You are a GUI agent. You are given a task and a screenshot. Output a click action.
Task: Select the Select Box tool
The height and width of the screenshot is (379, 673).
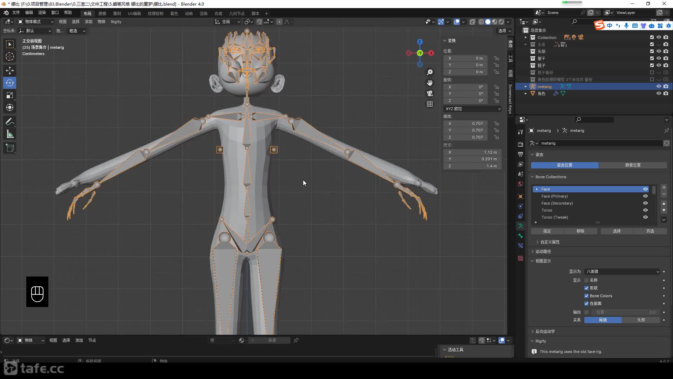[10, 44]
